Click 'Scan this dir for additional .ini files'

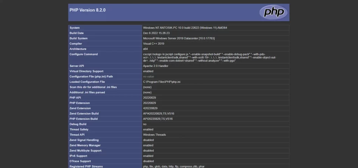tap(93, 87)
